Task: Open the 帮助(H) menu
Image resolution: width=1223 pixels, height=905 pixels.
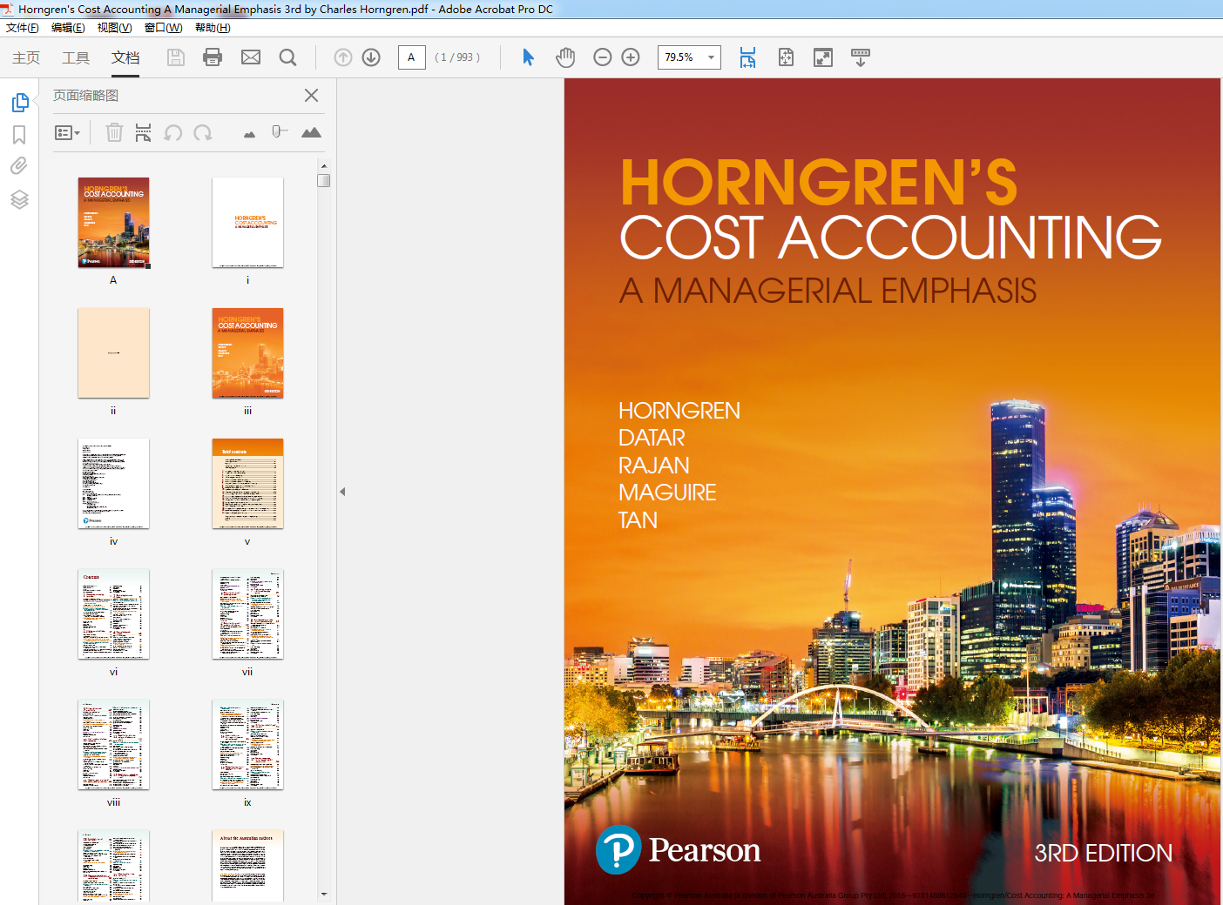Action: coord(213,28)
